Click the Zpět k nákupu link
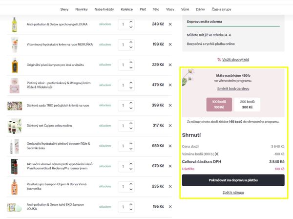293x219 pixels. [233, 193]
